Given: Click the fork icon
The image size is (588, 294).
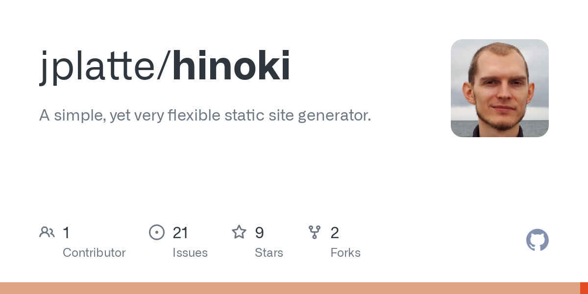Looking at the screenshot, I should [315, 232].
